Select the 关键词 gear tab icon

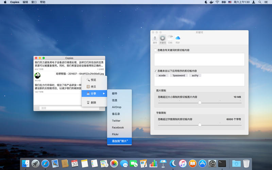click(163, 39)
